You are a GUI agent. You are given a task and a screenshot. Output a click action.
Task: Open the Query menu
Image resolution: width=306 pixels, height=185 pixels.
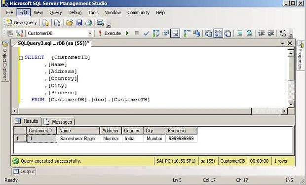click(x=56, y=13)
